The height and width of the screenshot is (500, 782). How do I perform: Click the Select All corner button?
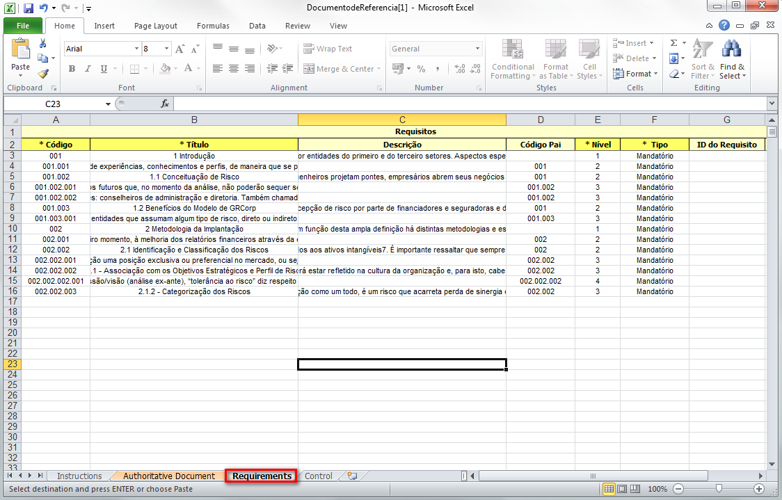13,120
